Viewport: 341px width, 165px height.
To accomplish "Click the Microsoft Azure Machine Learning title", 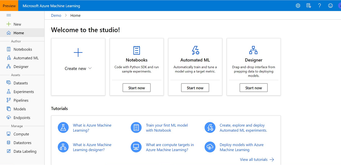I will coord(51,6).
